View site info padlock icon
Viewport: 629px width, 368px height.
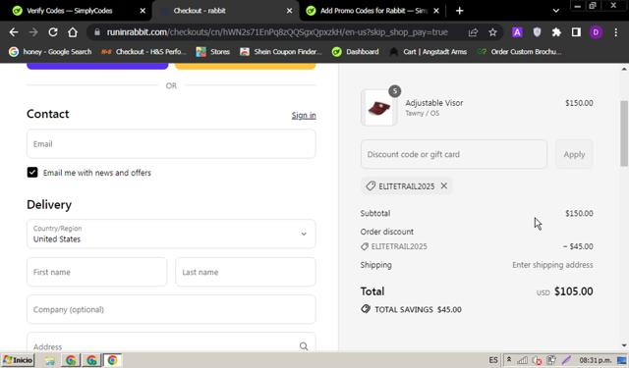coord(97,32)
